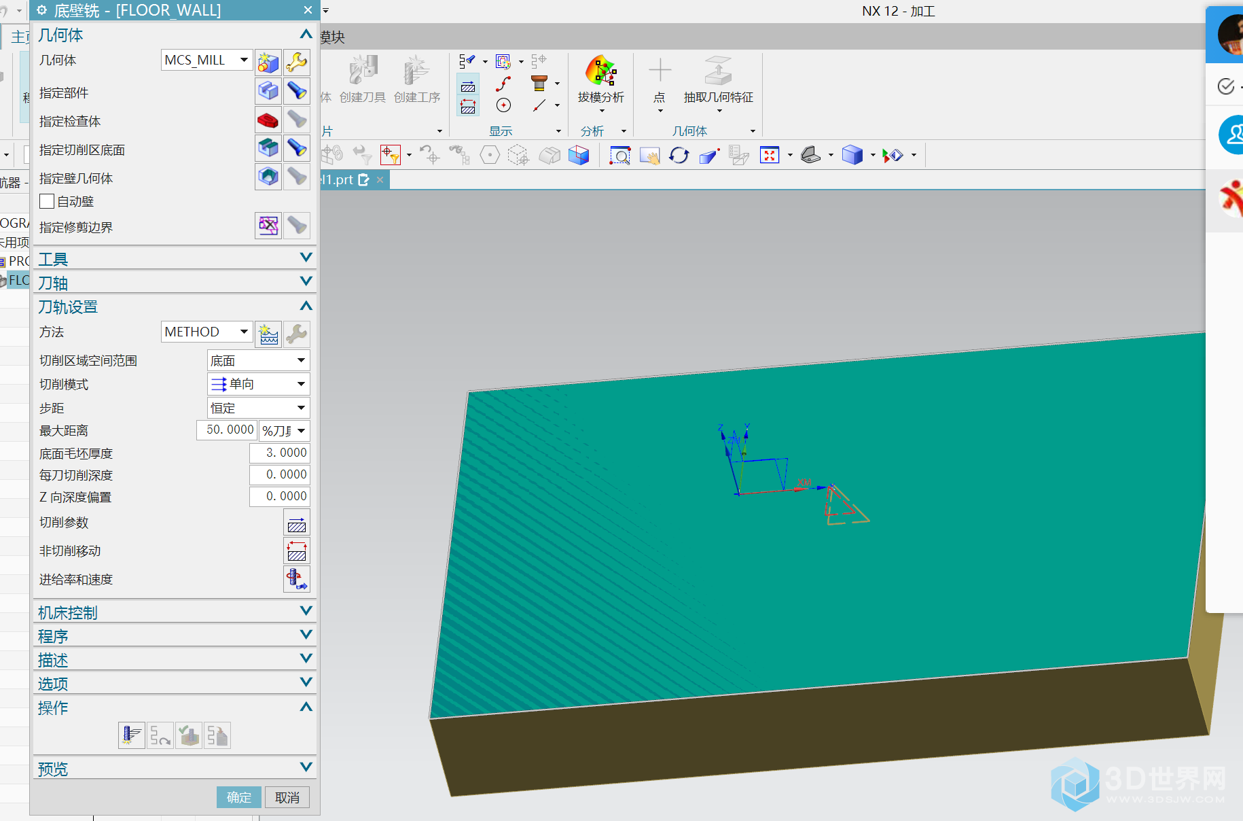Close the .prt document tab
The width and height of the screenshot is (1243, 821).
(x=380, y=179)
